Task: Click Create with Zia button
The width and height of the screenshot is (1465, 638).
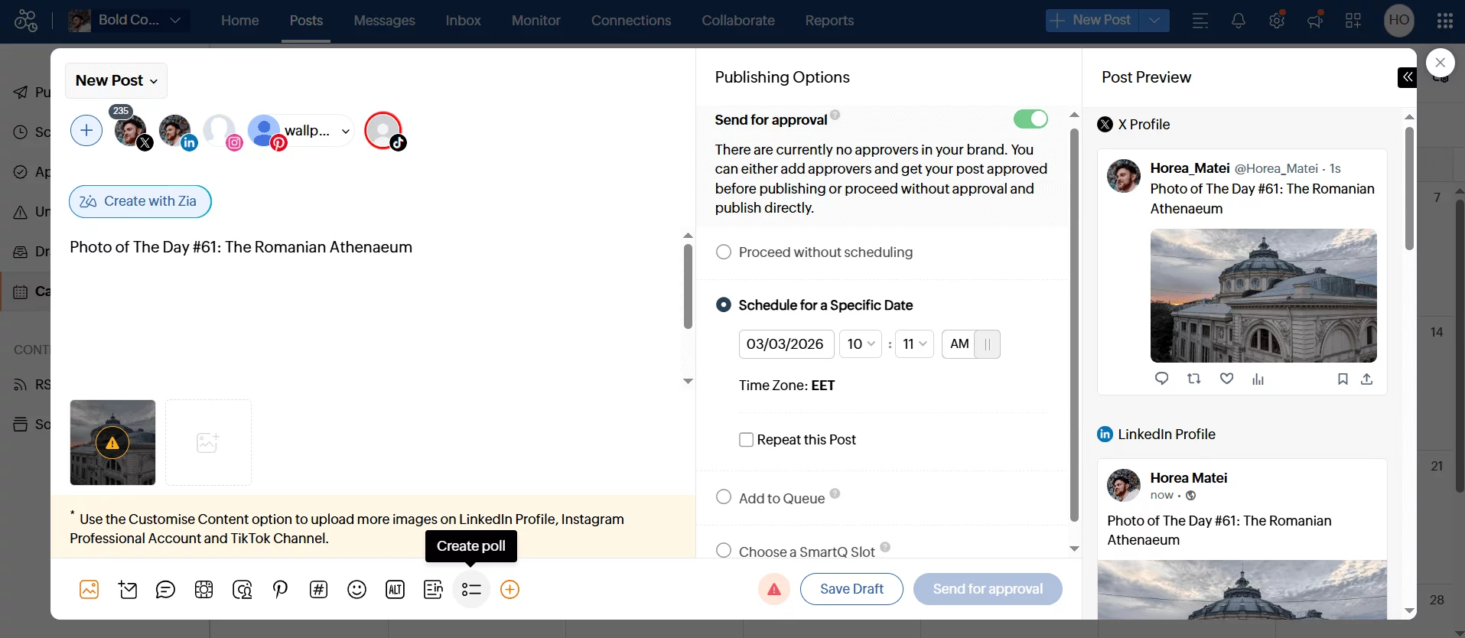Action: [140, 201]
